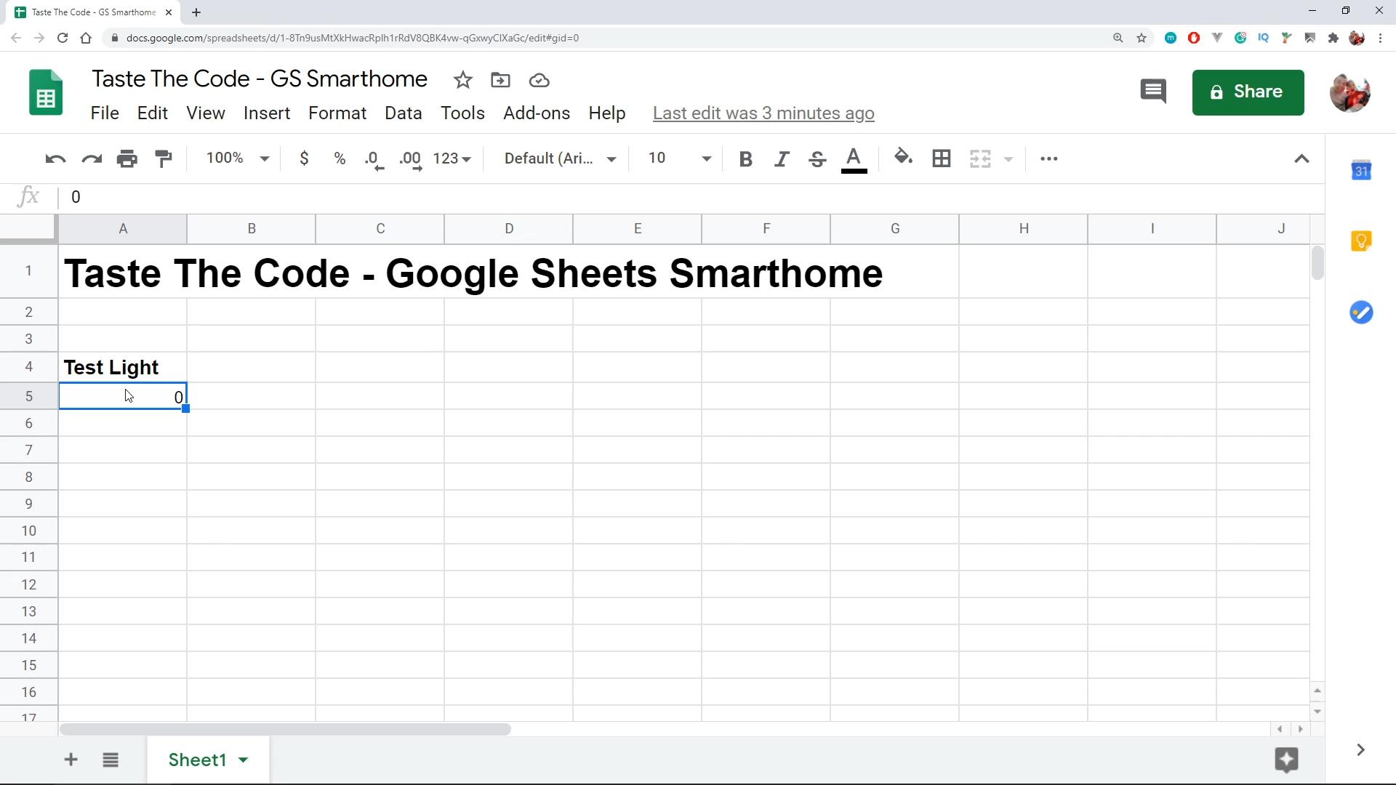Click the green Share button
The width and height of the screenshot is (1396, 785).
1248,92
